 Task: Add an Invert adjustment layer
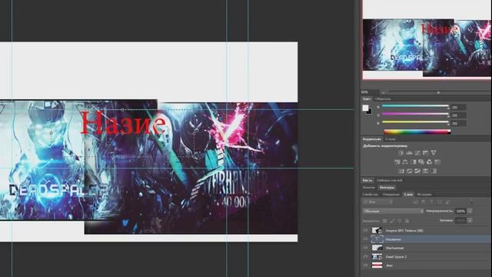(x=401, y=171)
